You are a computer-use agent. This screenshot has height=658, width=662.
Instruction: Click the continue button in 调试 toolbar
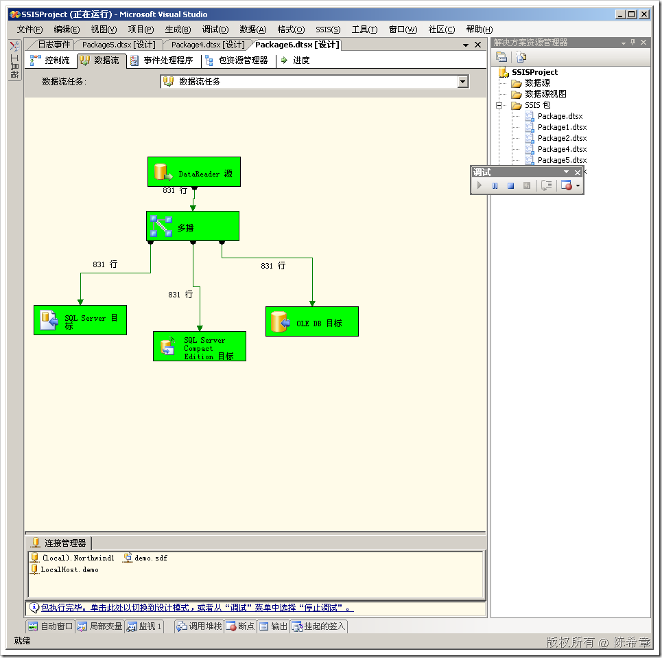click(480, 185)
